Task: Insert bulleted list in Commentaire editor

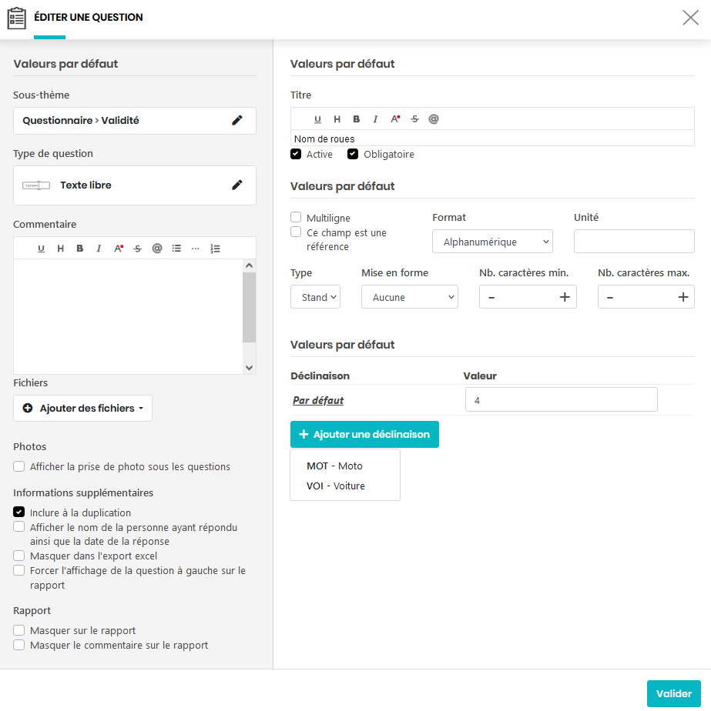Action: pos(176,249)
